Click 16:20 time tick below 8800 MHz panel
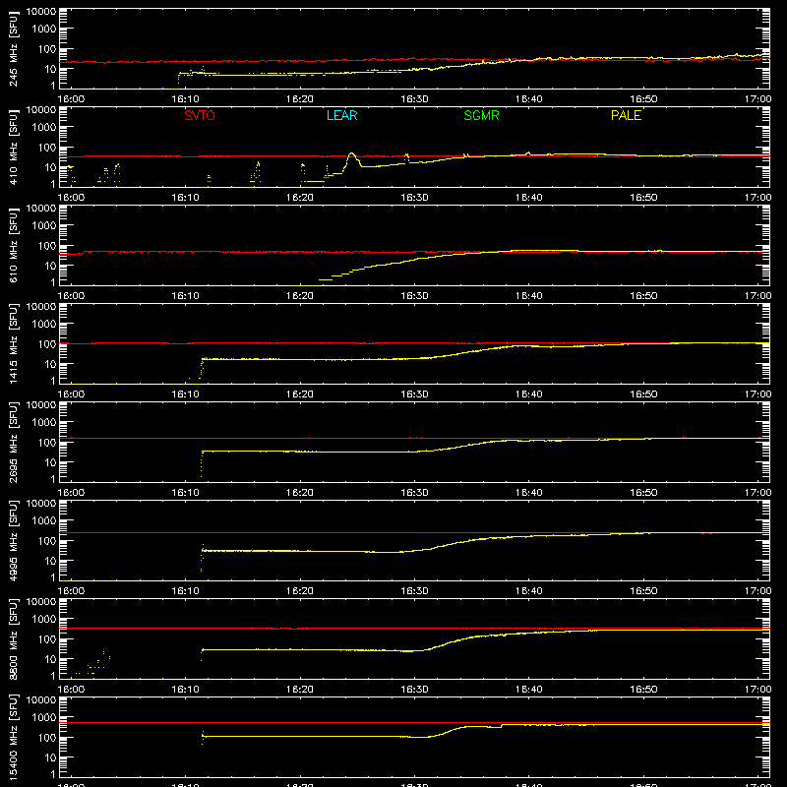This screenshot has height=787, width=787. (x=300, y=690)
